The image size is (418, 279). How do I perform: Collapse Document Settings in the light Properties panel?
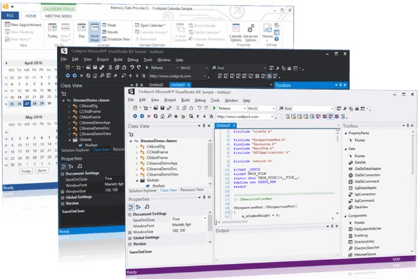(130, 214)
